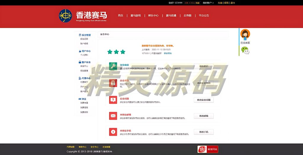Image resolution: width=303 pixels, height=155 pixels.
Task: Open 开户中心 in the left sidebar
Action: tap(84, 87)
